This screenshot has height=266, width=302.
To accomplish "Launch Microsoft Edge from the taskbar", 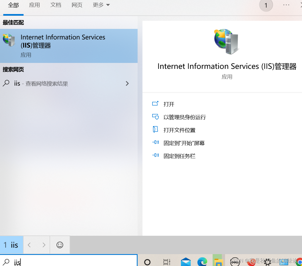I will 202,262.
